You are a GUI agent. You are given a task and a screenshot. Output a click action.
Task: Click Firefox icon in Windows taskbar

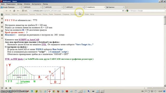point(58,91)
